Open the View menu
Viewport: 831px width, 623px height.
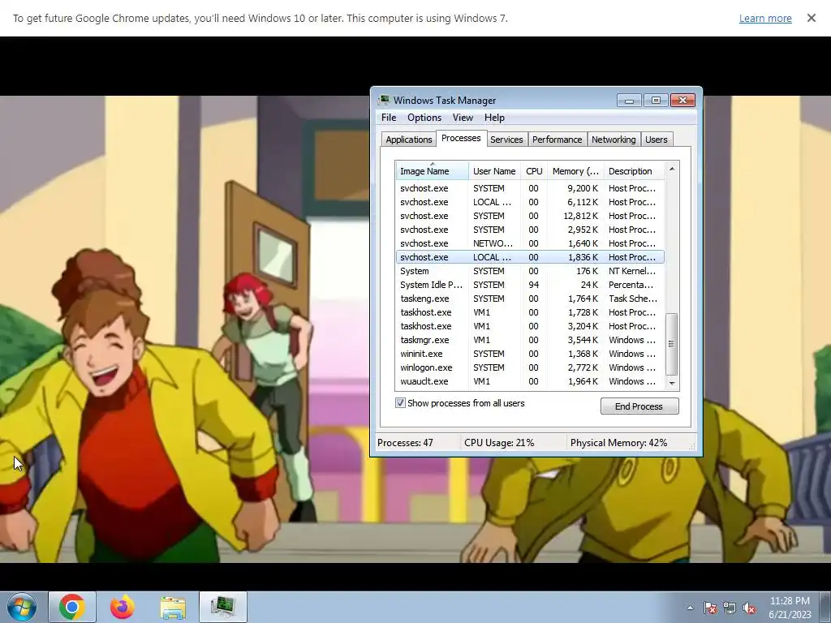point(463,118)
